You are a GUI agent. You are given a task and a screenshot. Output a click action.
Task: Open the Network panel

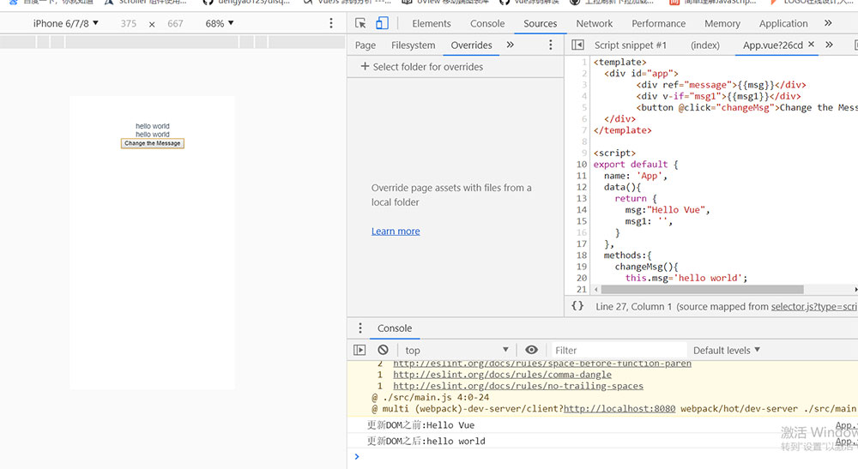pos(595,23)
